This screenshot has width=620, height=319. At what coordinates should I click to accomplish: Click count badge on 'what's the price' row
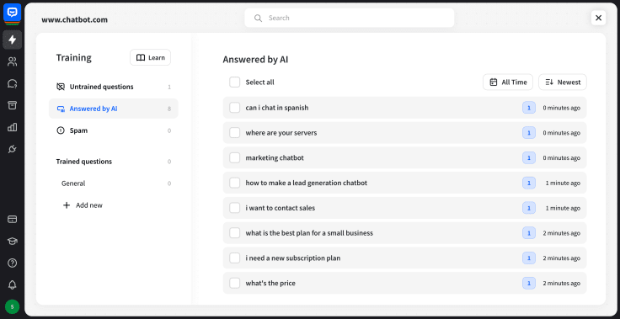[x=529, y=283]
